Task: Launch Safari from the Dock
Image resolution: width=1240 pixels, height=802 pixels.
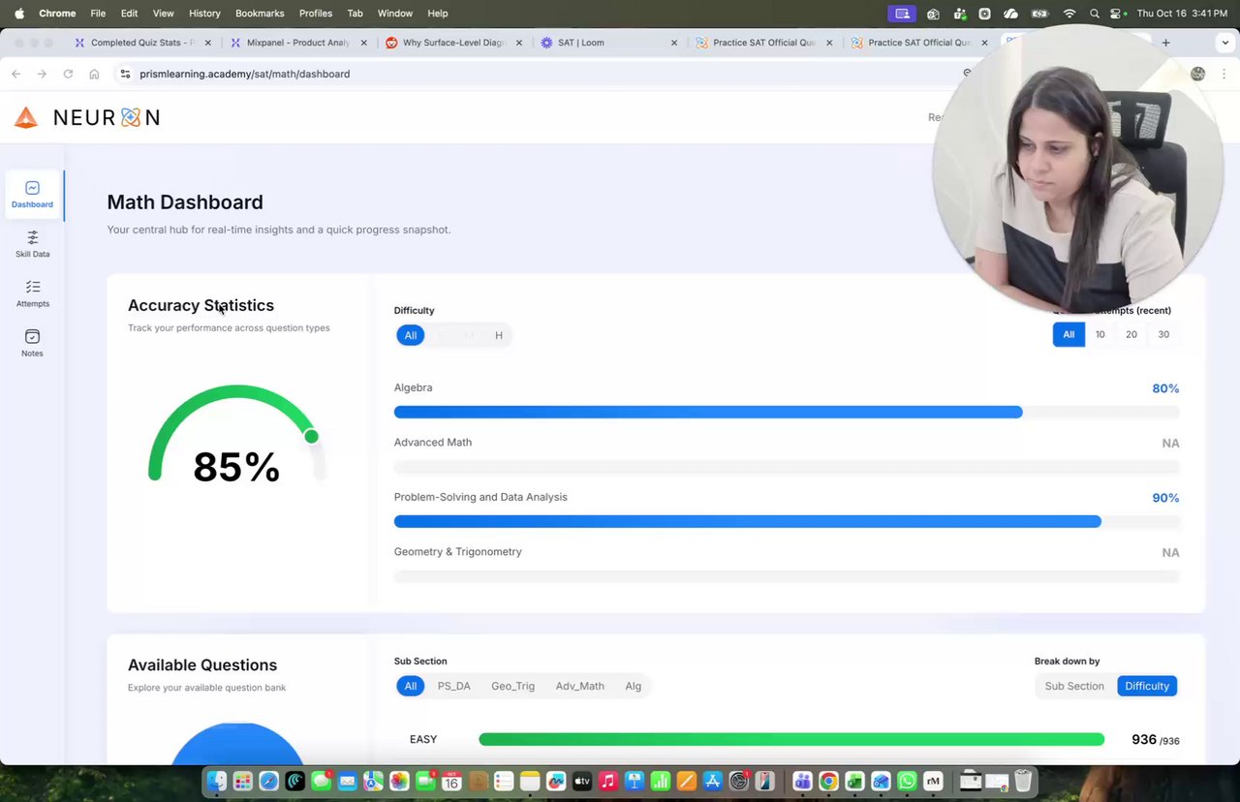Action: (x=268, y=781)
